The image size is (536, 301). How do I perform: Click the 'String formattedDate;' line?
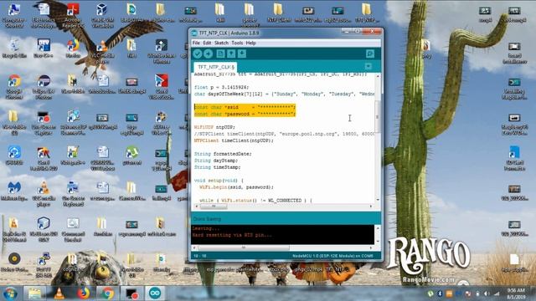point(223,154)
